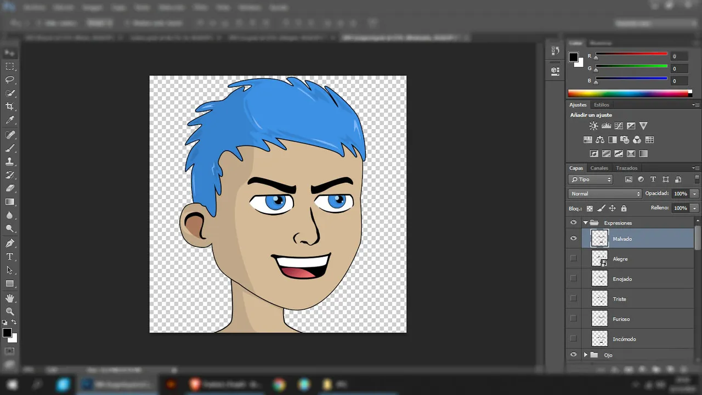This screenshot has width=702, height=395.
Task: Select the Rectangle shape tool
Action: click(x=10, y=284)
